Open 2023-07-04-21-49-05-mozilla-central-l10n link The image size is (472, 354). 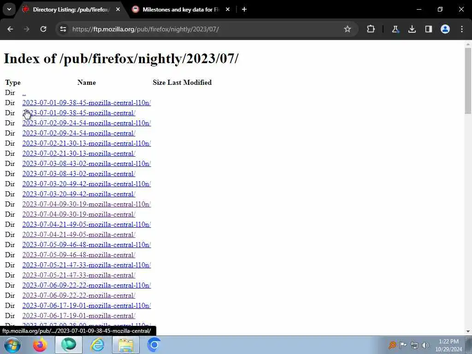click(86, 224)
